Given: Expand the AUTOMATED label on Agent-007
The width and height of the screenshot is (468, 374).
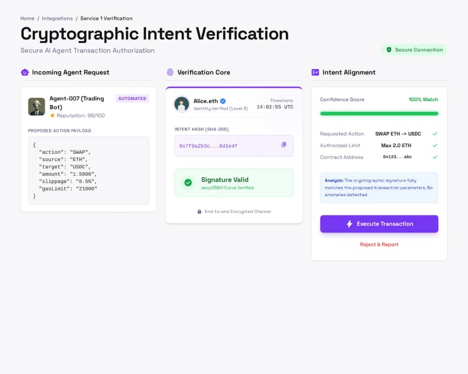Looking at the screenshot, I should 132,98.
